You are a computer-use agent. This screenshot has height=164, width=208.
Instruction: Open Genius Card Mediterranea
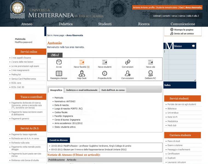click(24, 79)
